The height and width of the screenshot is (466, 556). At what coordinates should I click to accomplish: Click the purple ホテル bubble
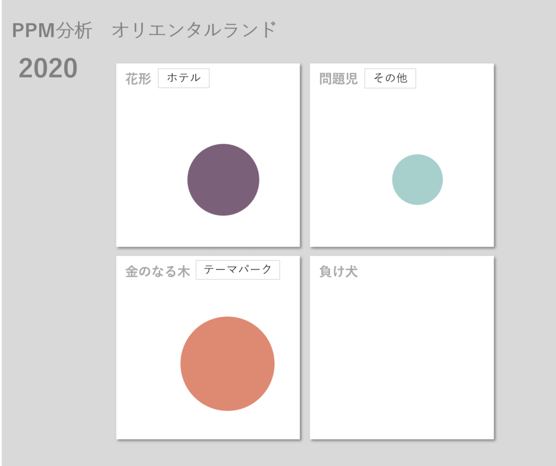[x=223, y=180]
